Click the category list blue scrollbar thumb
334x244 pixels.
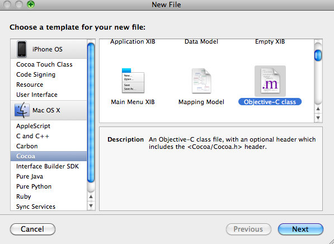pos(91,112)
